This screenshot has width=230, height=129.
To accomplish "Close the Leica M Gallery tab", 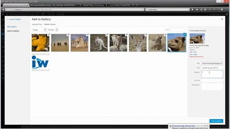I will coord(133,5).
